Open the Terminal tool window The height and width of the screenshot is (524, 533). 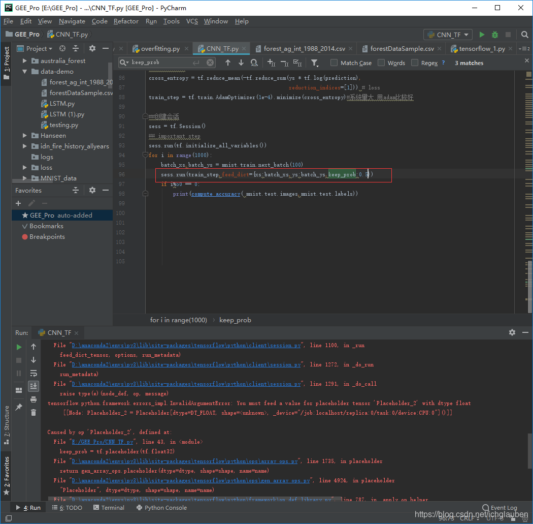[x=109, y=508]
